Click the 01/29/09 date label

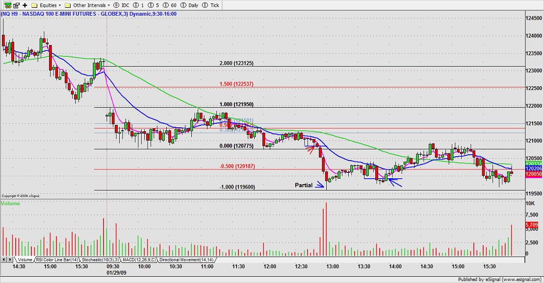pyautogui.click(x=117, y=273)
